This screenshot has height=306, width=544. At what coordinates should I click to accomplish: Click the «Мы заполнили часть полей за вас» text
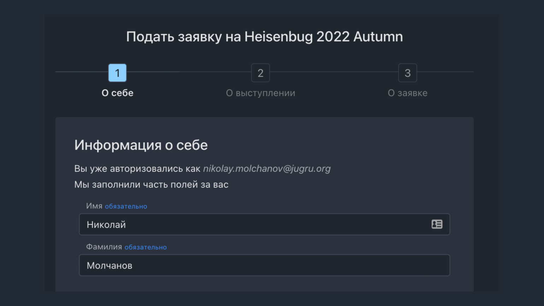(151, 184)
